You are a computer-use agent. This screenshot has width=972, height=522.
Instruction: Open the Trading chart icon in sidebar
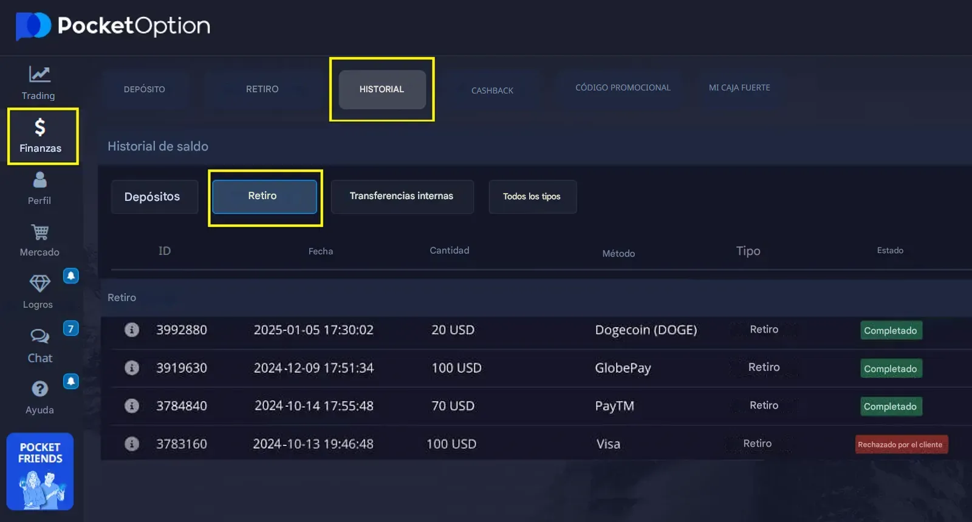click(x=39, y=74)
